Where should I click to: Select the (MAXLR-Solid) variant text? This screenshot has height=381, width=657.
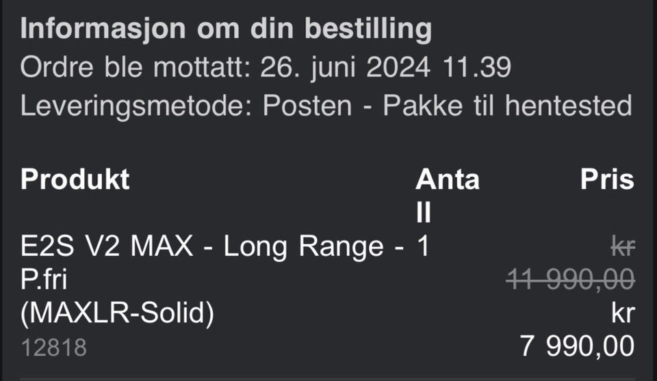(x=117, y=313)
